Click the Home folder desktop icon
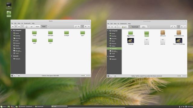The height and width of the screenshot is (108, 193). coord(9,14)
